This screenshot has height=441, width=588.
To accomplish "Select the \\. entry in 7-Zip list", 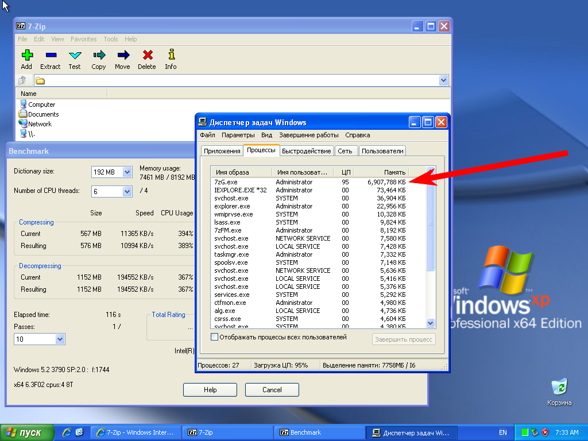I will click(x=27, y=133).
